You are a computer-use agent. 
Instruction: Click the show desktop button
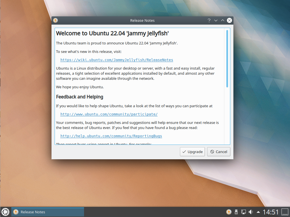[x=285, y=212]
